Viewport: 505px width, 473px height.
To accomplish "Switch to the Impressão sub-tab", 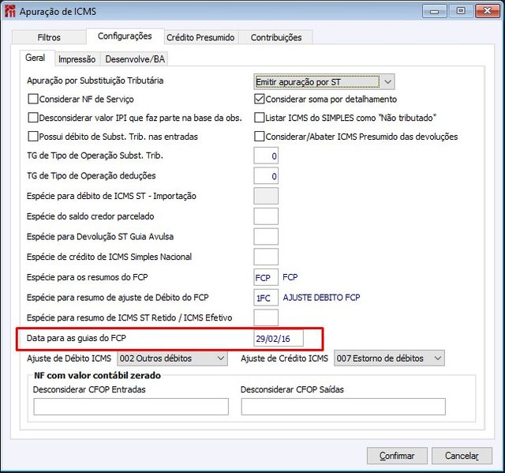I will [77, 59].
